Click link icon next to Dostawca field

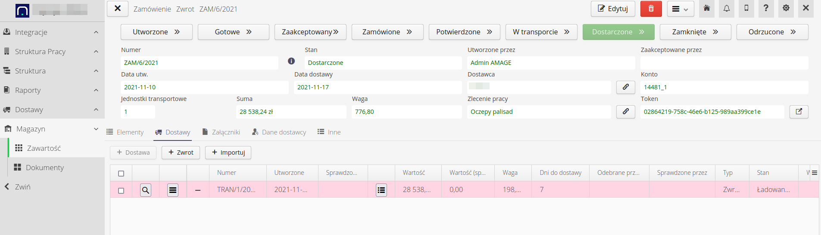click(x=625, y=87)
